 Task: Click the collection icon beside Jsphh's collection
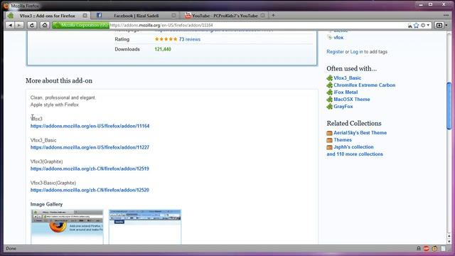pyautogui.click(x=329, y=147)
